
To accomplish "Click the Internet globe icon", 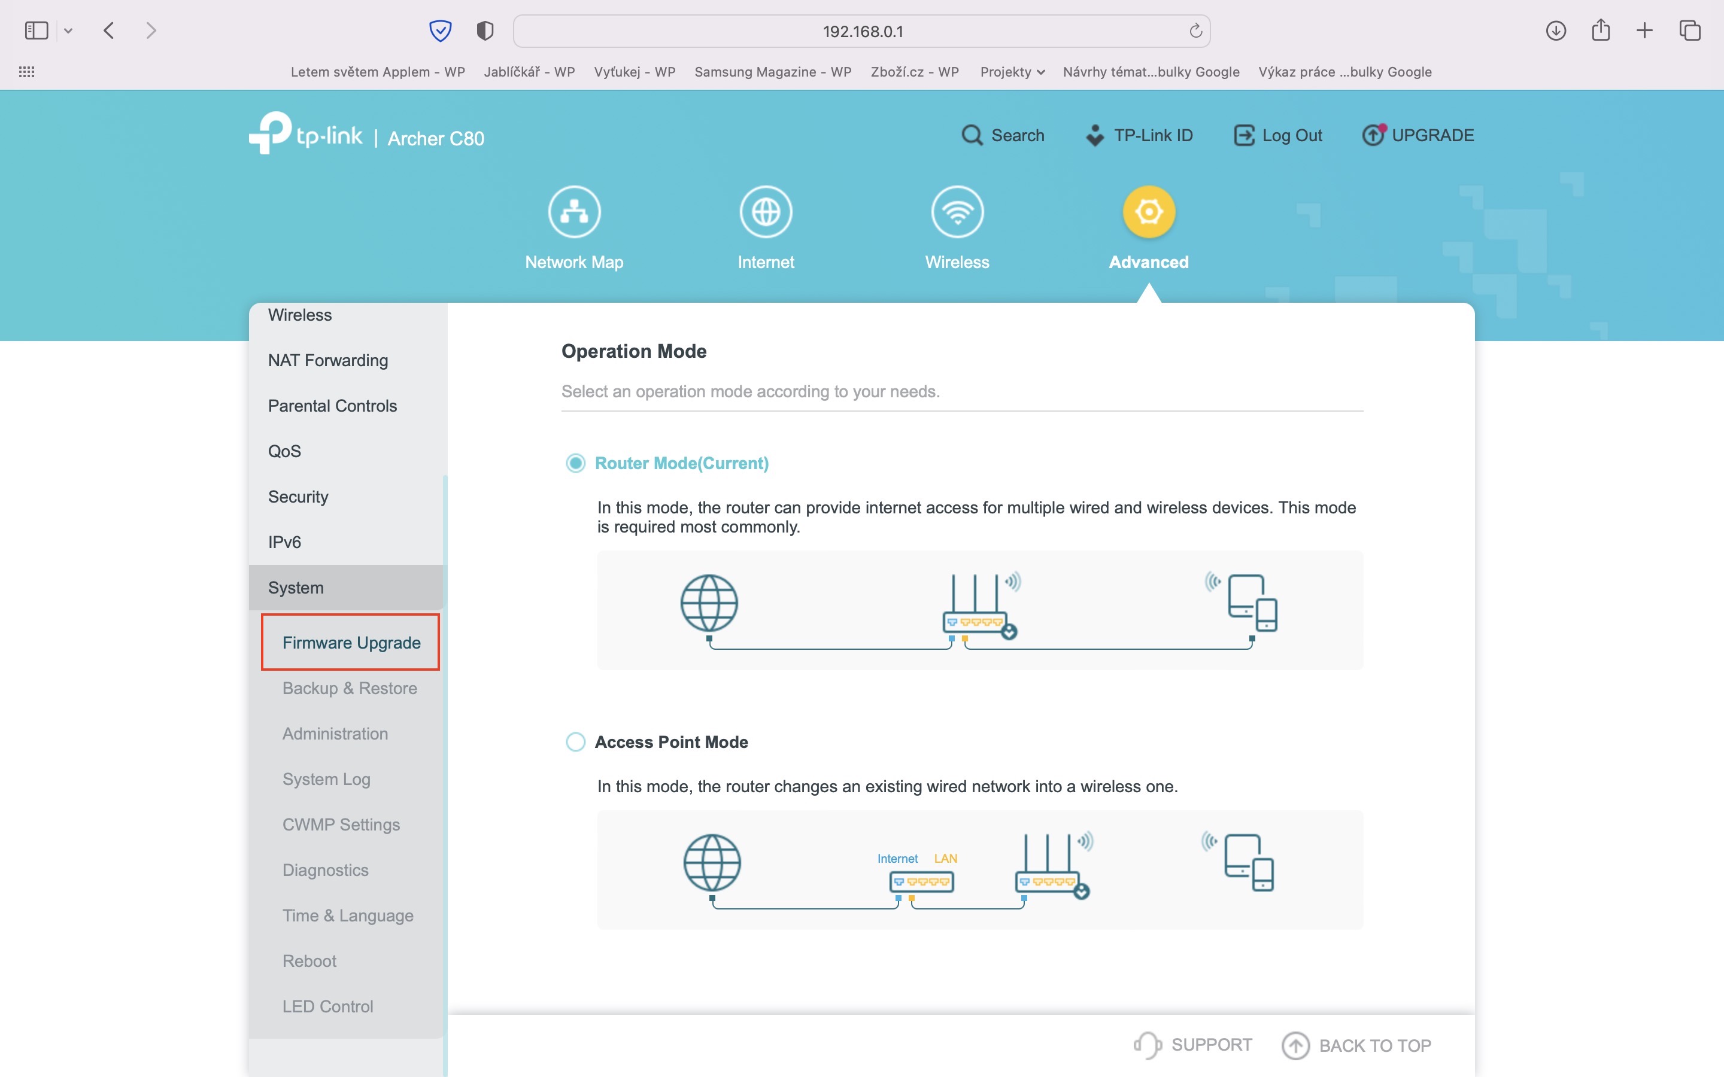I will click(x=766, y=212).
